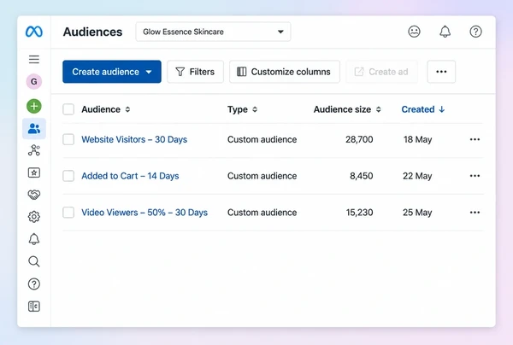
Task: Check Website Visitors – 30 Days checkbox
Action: [68, 139]
